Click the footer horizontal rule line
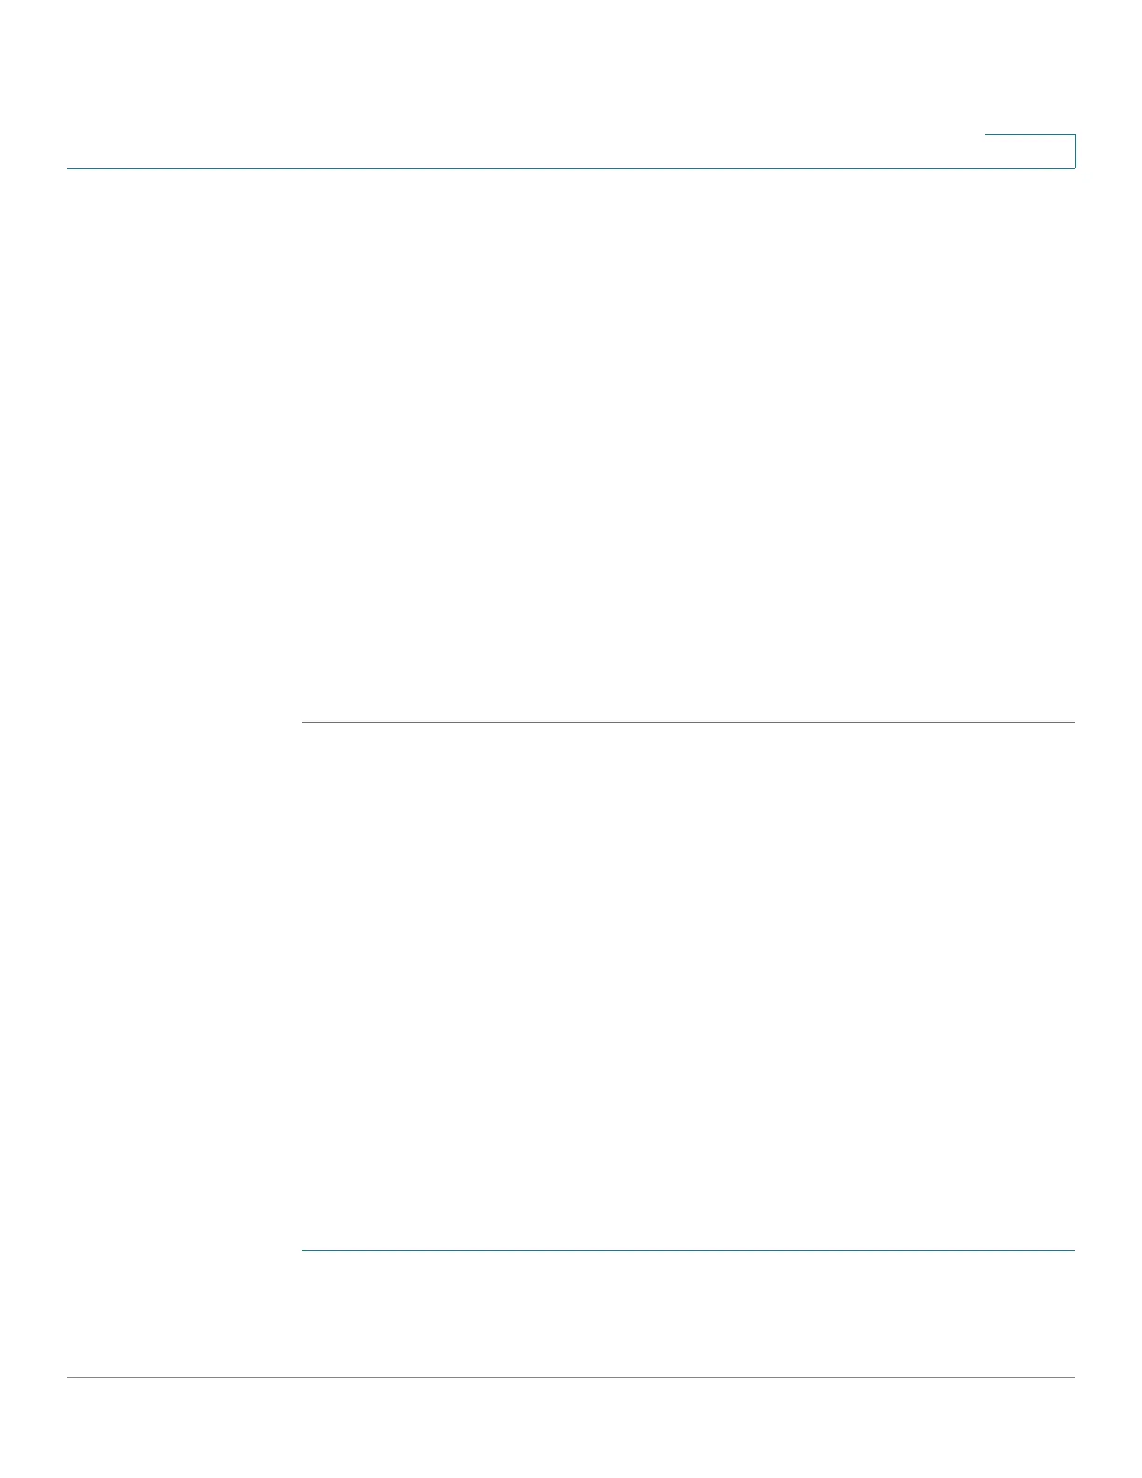The image size is (1142, 1478). 571,1377
